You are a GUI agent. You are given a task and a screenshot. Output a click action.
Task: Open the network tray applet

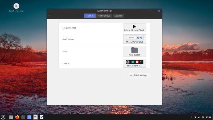[195, 117]
